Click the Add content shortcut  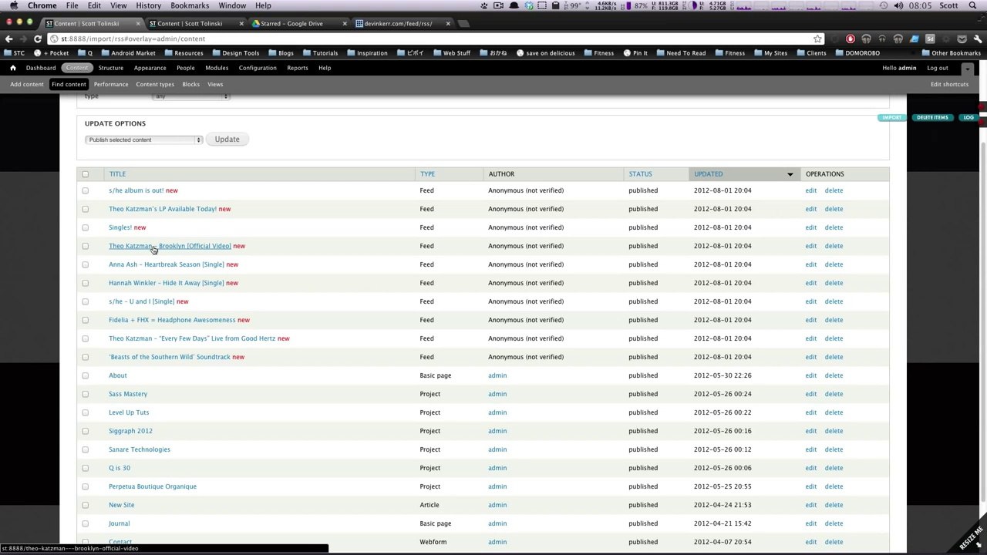click(x=27, y=84)
